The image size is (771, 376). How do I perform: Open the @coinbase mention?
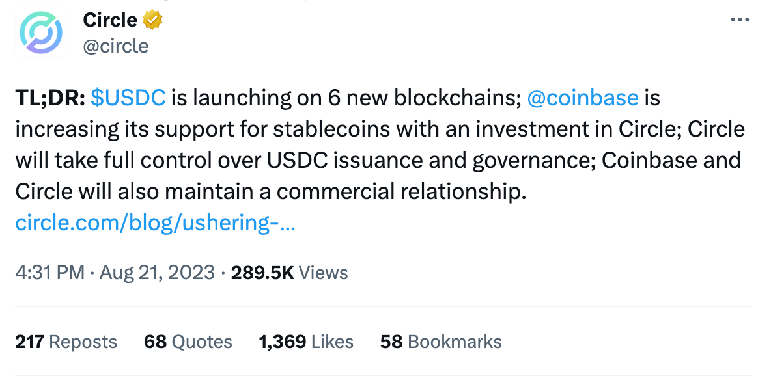point(583,98)
